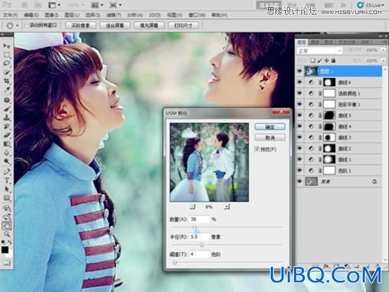
Task: Click the 适合屏幕 fit screen button
Action: click(x=115, y=25)
